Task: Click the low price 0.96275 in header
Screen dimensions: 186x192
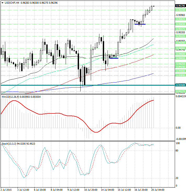Action: coord(44,3)
